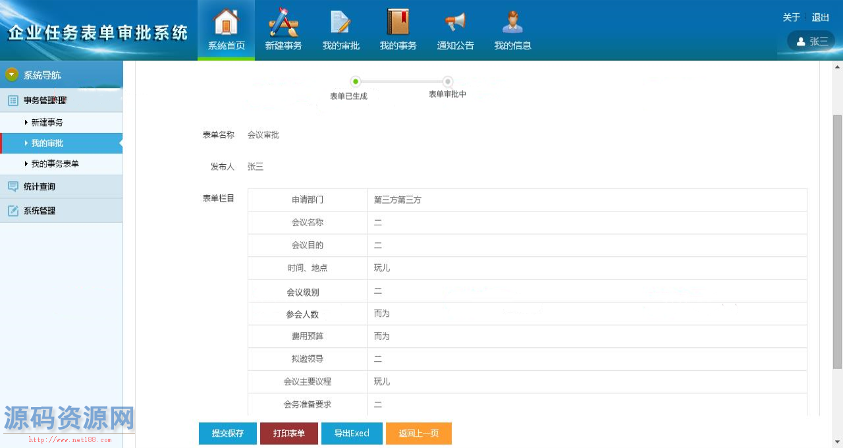Select the 通知公告 tab label
The width and height of the screenshot is (843, 448).
pyautogui.click(x=456, y=46)
